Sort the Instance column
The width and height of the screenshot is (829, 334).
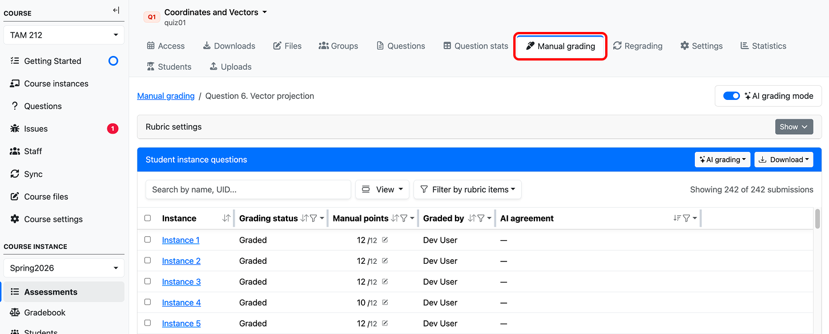tap(226, 218)
